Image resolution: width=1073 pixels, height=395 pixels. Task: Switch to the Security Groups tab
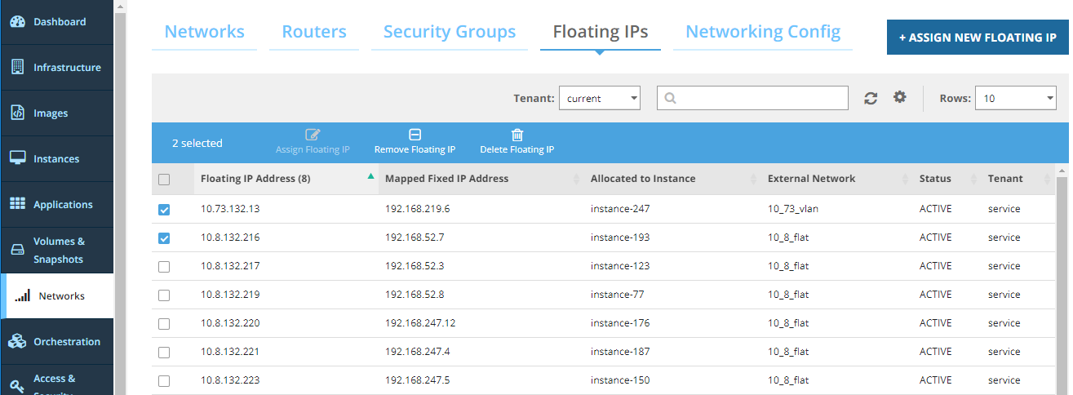click(x=449, y=32)
